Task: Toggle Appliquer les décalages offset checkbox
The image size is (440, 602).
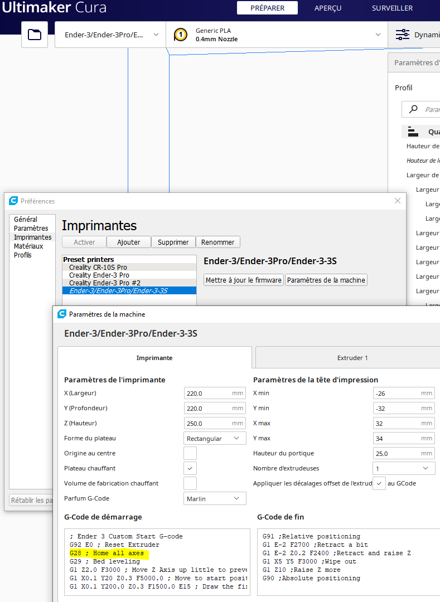Action: point(379,483)
